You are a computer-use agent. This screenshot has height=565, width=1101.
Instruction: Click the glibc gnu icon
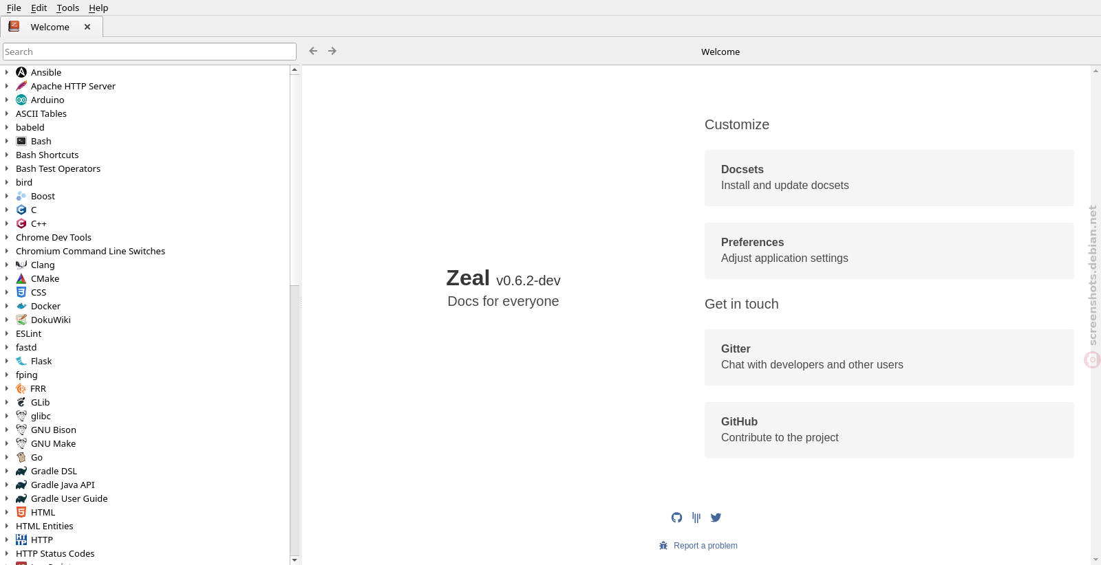coord(21,416)
